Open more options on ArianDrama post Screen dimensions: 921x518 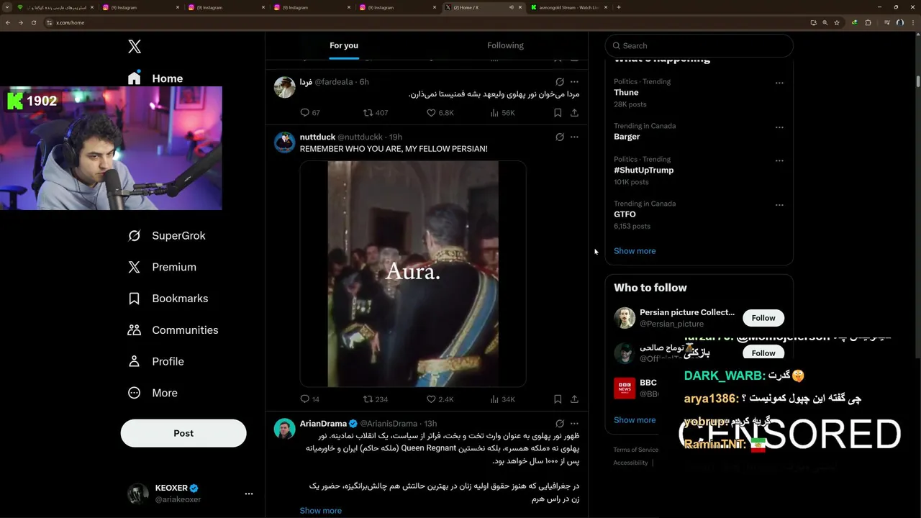pyautogui.click(x=574, y=424)
